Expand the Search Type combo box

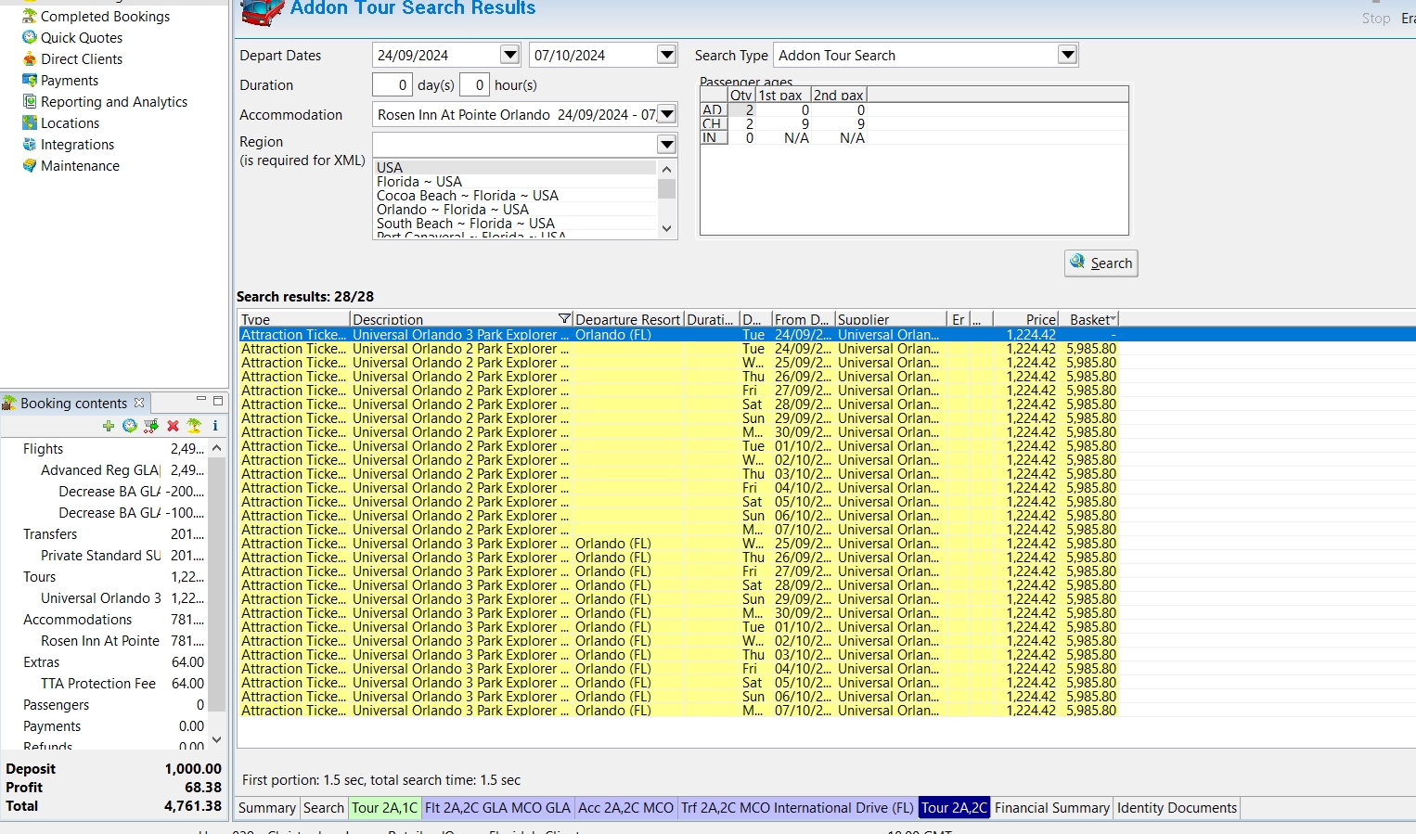point(1067,55)
